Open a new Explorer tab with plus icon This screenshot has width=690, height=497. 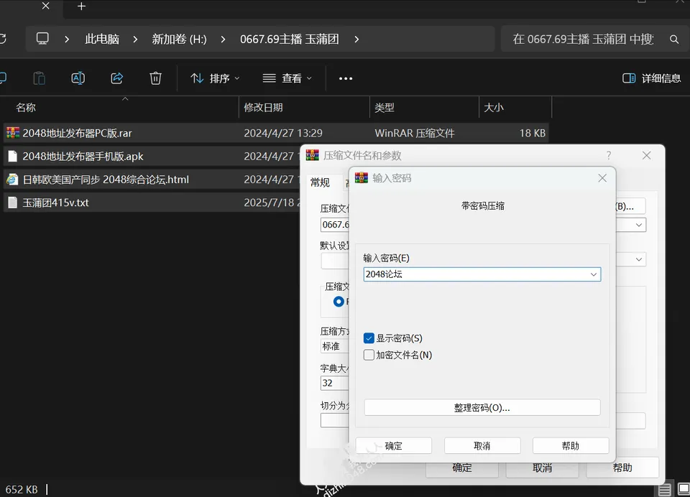(81, 6)
